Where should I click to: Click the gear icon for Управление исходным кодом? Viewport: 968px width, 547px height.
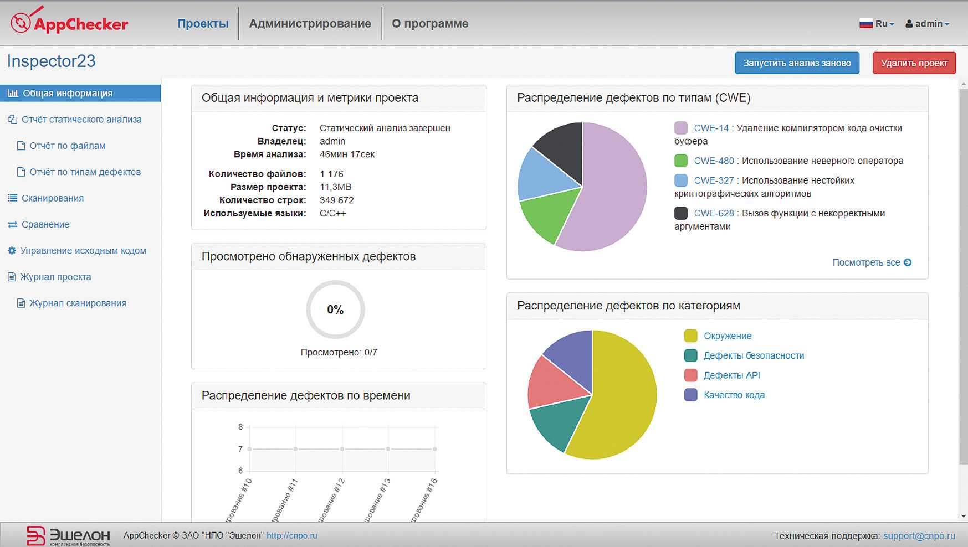12,251
